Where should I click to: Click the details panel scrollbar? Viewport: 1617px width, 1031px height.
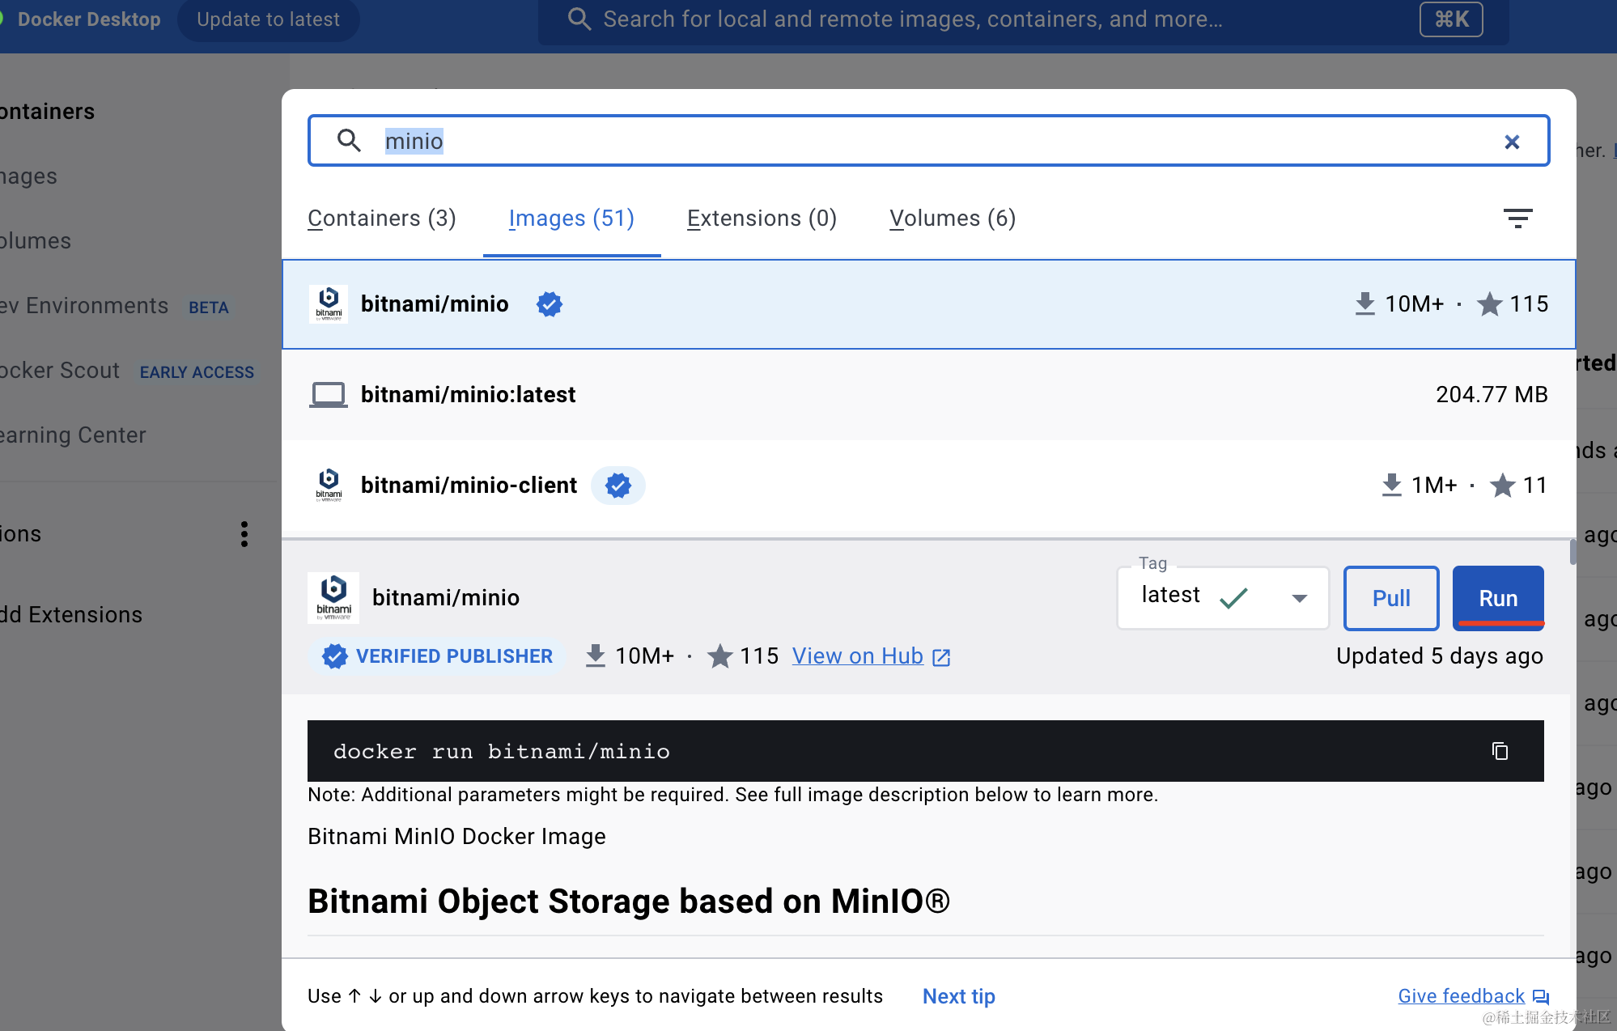(1572, 552)
